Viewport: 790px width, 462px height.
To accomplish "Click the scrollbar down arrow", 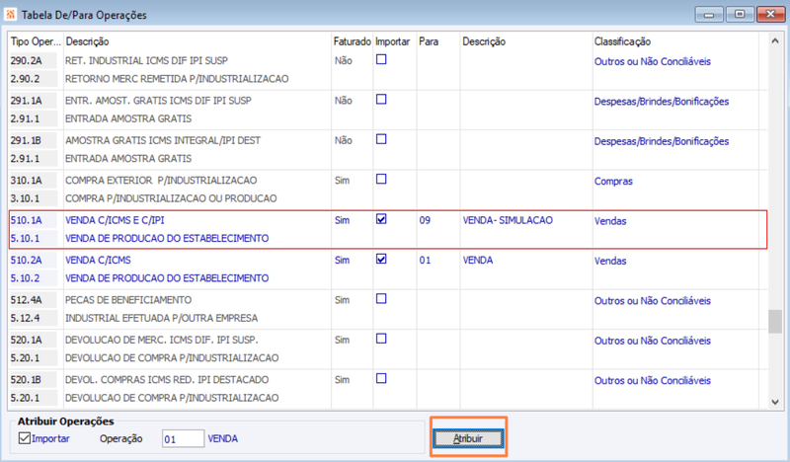I will 775,402.
